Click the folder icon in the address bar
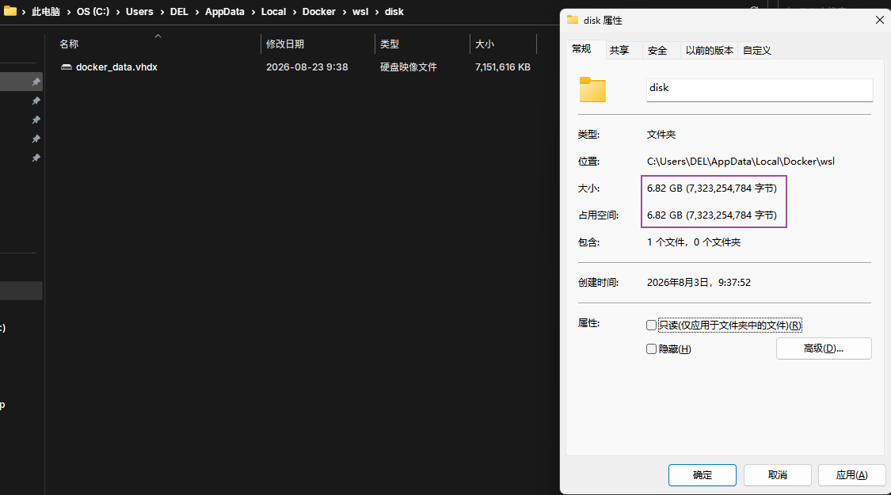 click(10, 11)
